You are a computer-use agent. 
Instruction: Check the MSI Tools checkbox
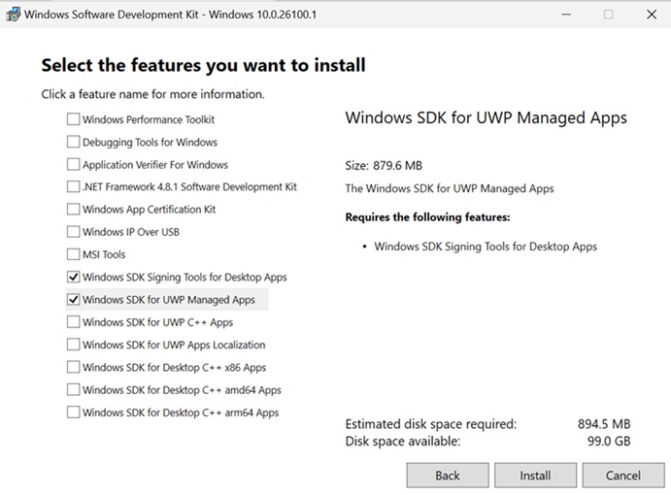click(73, 254)
